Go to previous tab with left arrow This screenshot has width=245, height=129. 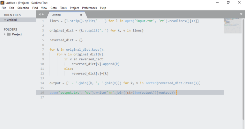point(40,14)
